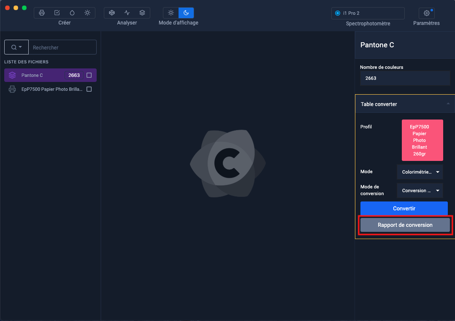Screen dimensions: 455x321
Task: Click the printer icon in Créer group
Action: point(42,13)
